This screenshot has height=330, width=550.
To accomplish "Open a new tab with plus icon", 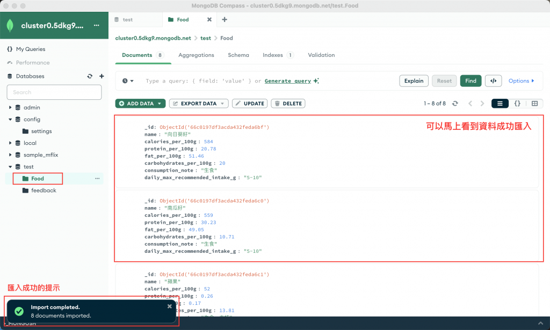I will pos(225,20).
